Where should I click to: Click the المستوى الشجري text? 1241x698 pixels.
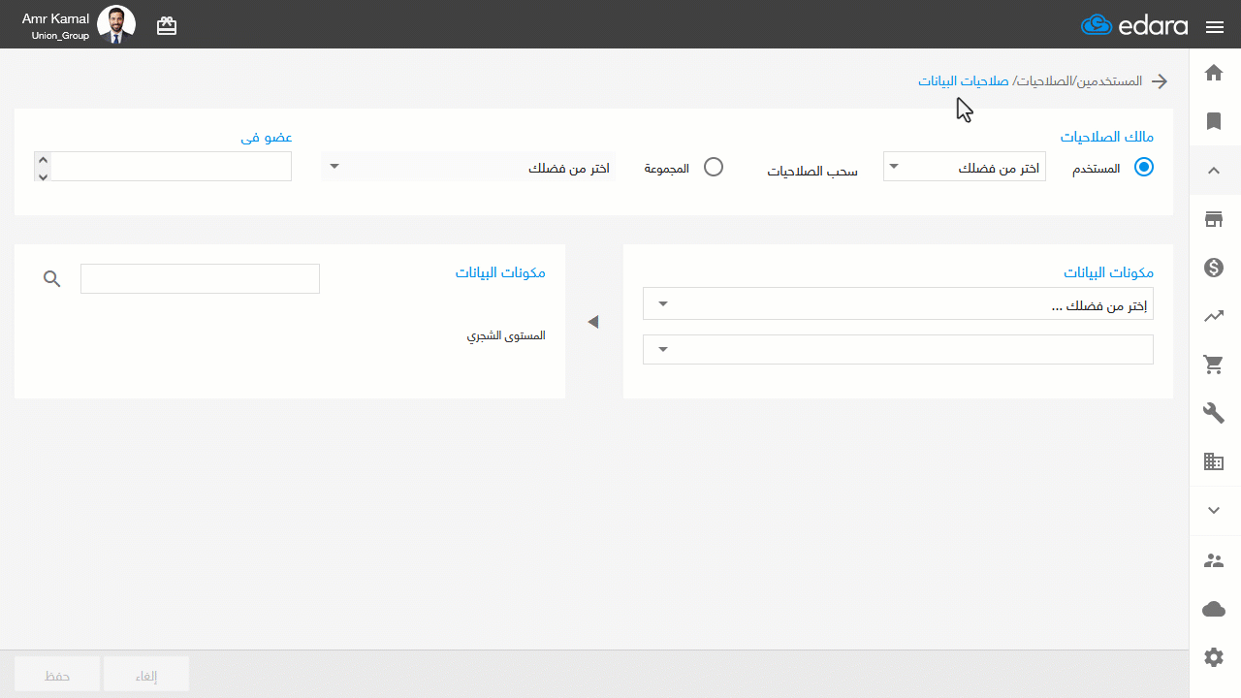[506, 336]
